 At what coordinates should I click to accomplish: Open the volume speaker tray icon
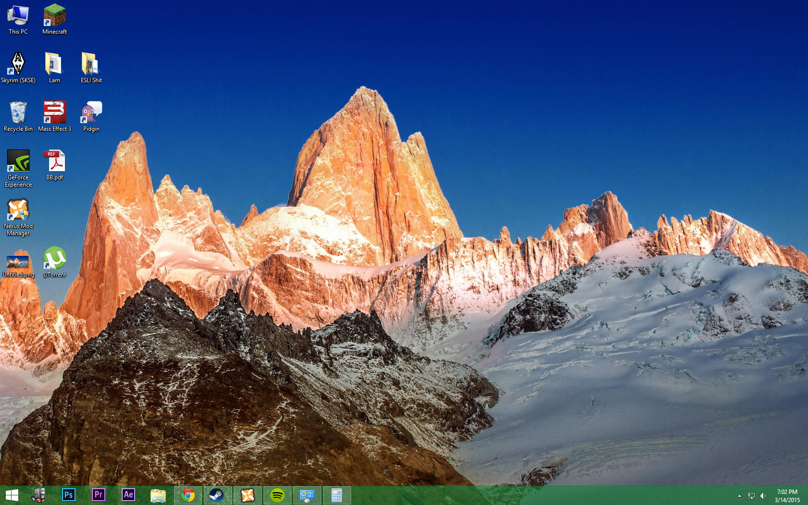tap(763, 496)
